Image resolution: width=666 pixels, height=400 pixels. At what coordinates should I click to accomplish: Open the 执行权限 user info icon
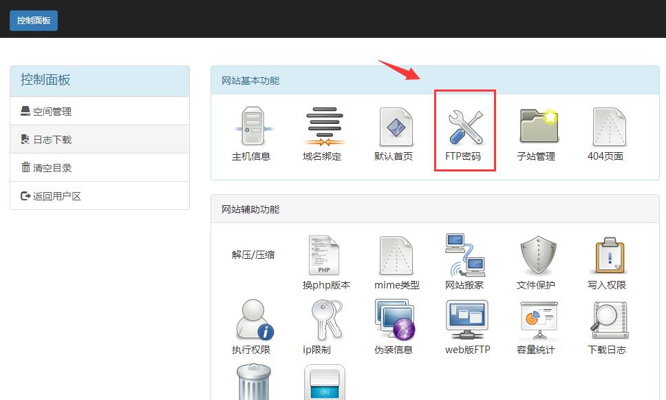click(254, 319)
